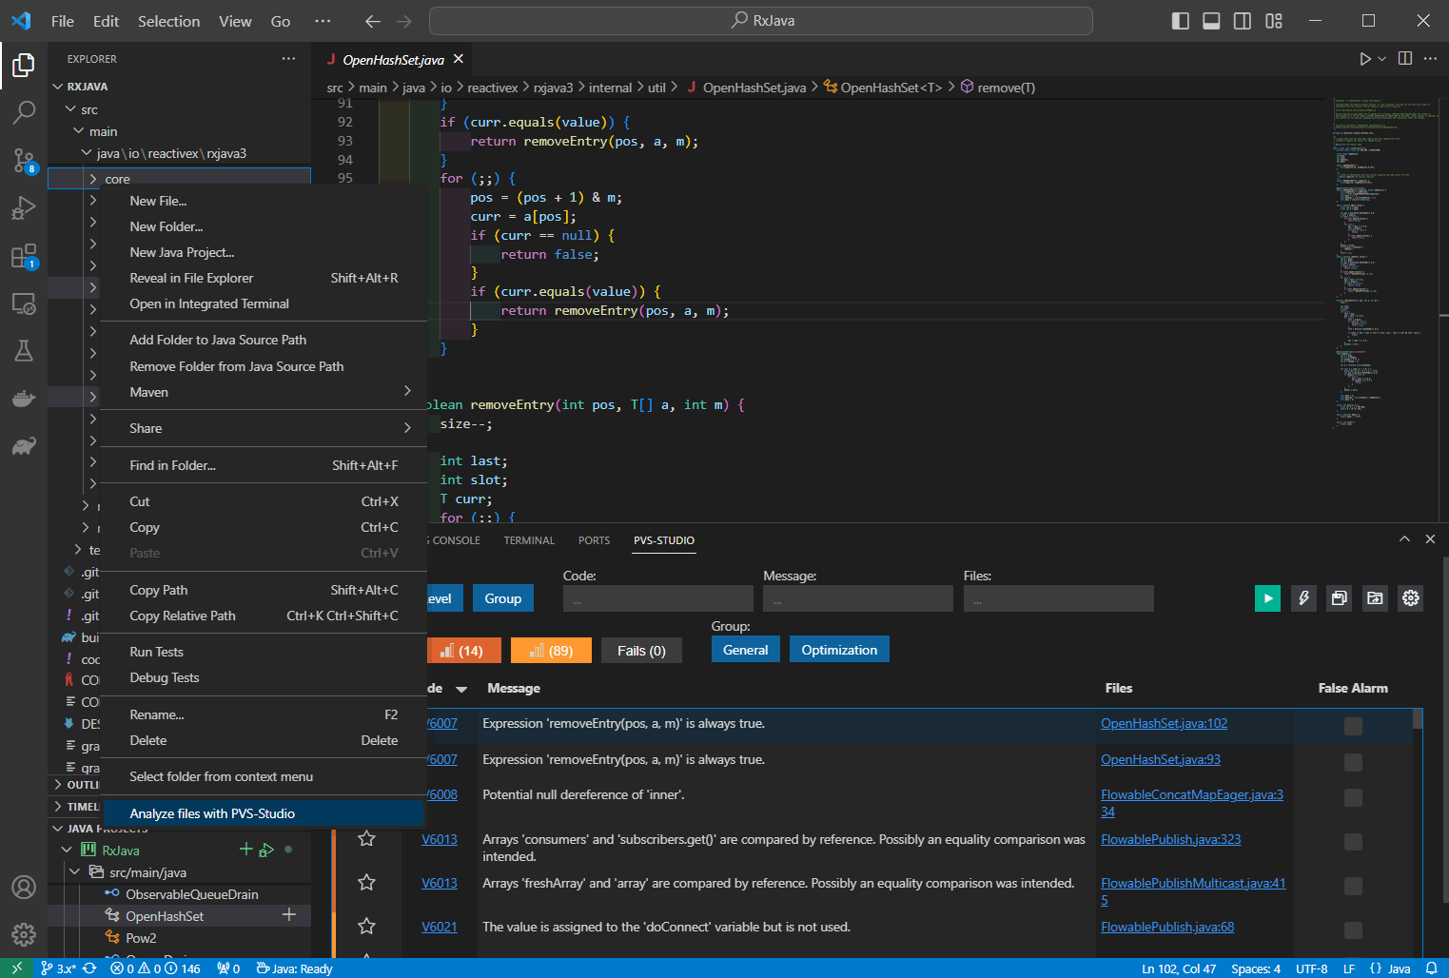The height and width of the screenshot is (978, 1449).
Task: Open Source Control with 8 pending changes
Action: pos(23,161)
